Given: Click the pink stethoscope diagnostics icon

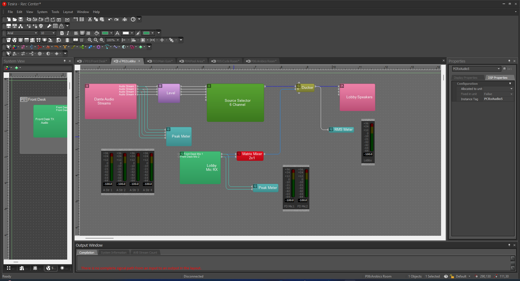Looking at the screenshot, I should pos(132,47).
